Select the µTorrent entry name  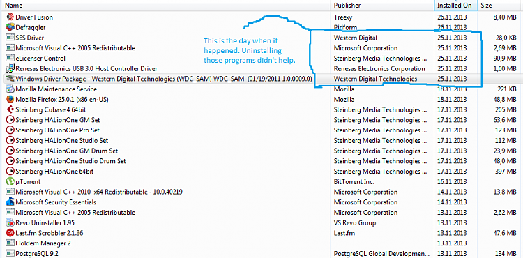[x=28, y=182]
